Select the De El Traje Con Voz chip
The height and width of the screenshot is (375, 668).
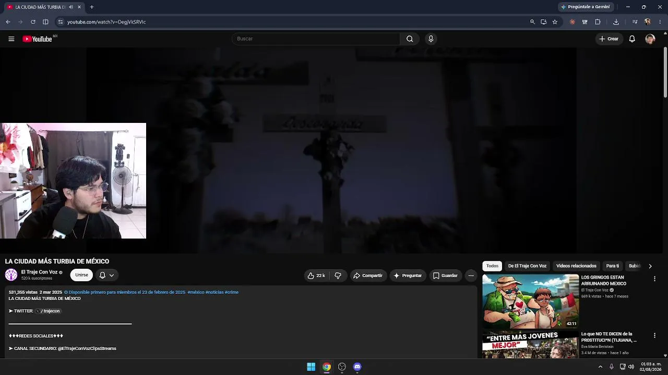tap(527, 266)
